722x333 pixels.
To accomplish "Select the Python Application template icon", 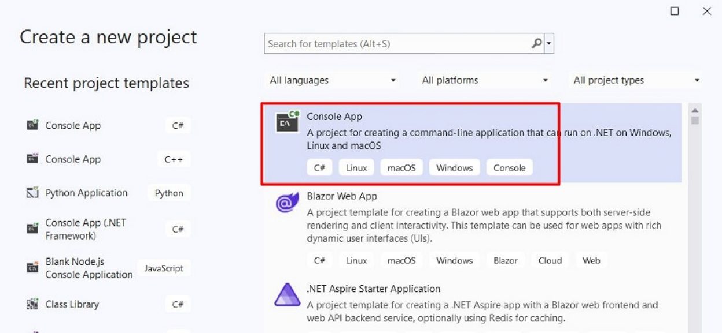I will 32,193.
